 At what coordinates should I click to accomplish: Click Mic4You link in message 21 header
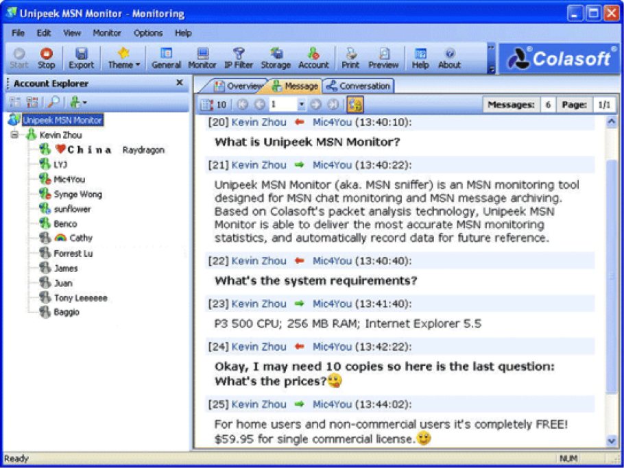tap(333, 165)
